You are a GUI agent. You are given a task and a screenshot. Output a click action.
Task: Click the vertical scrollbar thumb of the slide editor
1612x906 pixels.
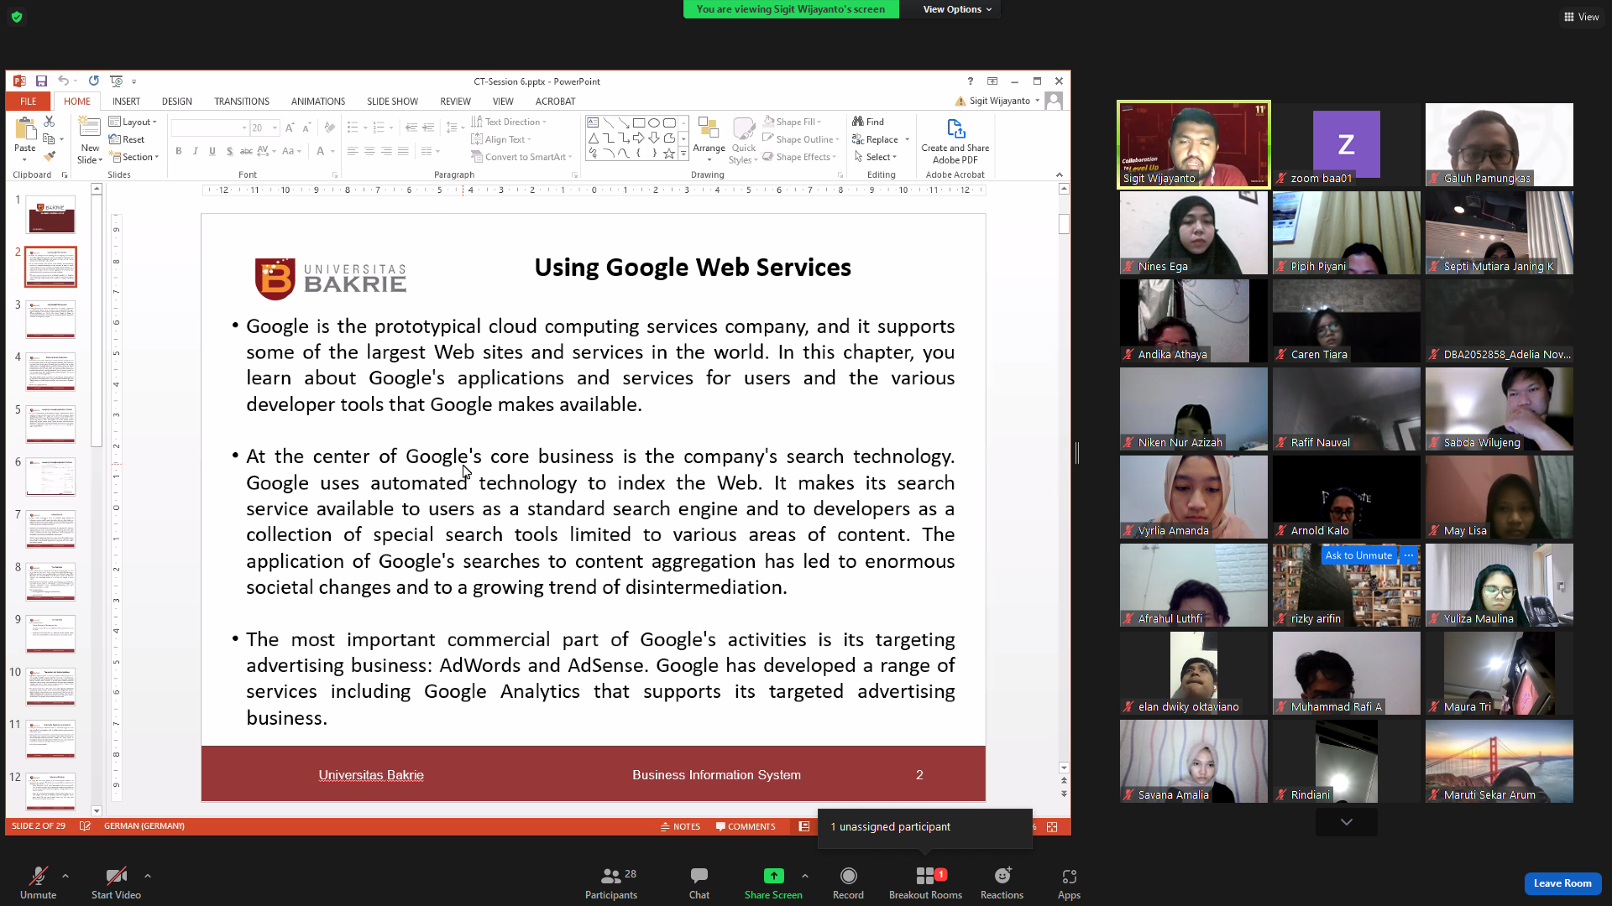point(1064,224)
